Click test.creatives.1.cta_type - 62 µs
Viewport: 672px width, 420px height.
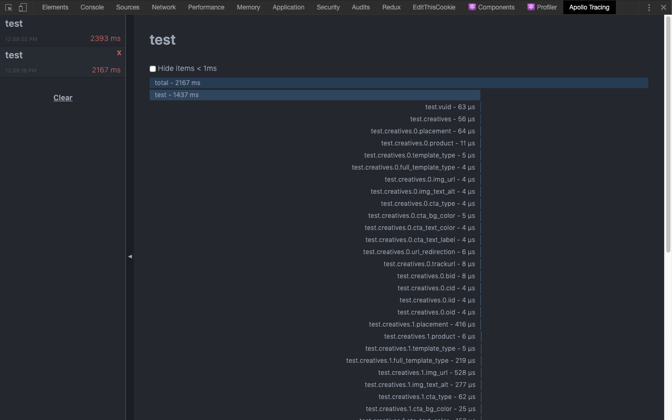point(427,397)
